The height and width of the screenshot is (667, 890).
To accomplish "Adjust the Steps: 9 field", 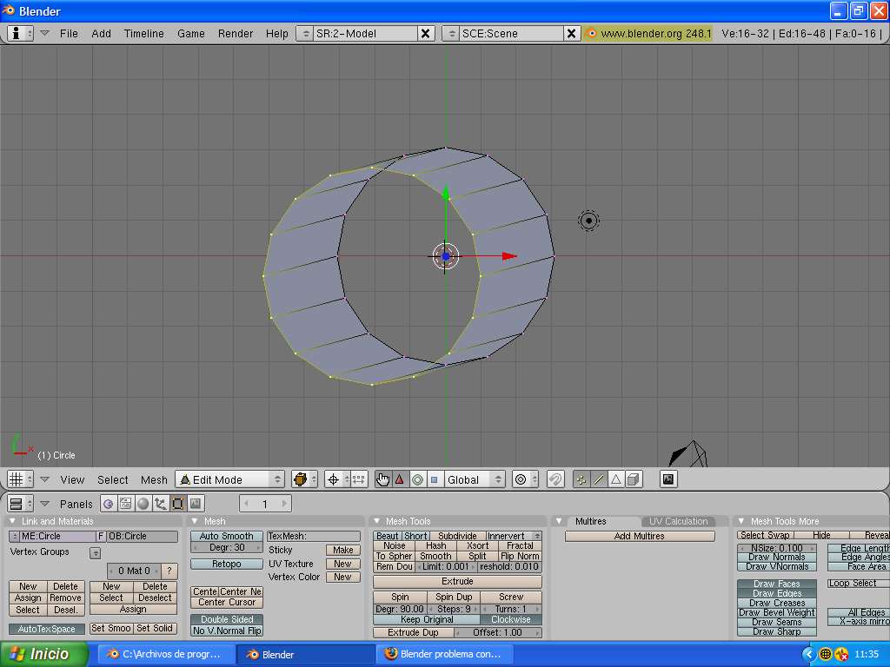I will pyautogui.click(x=454, y=609).
